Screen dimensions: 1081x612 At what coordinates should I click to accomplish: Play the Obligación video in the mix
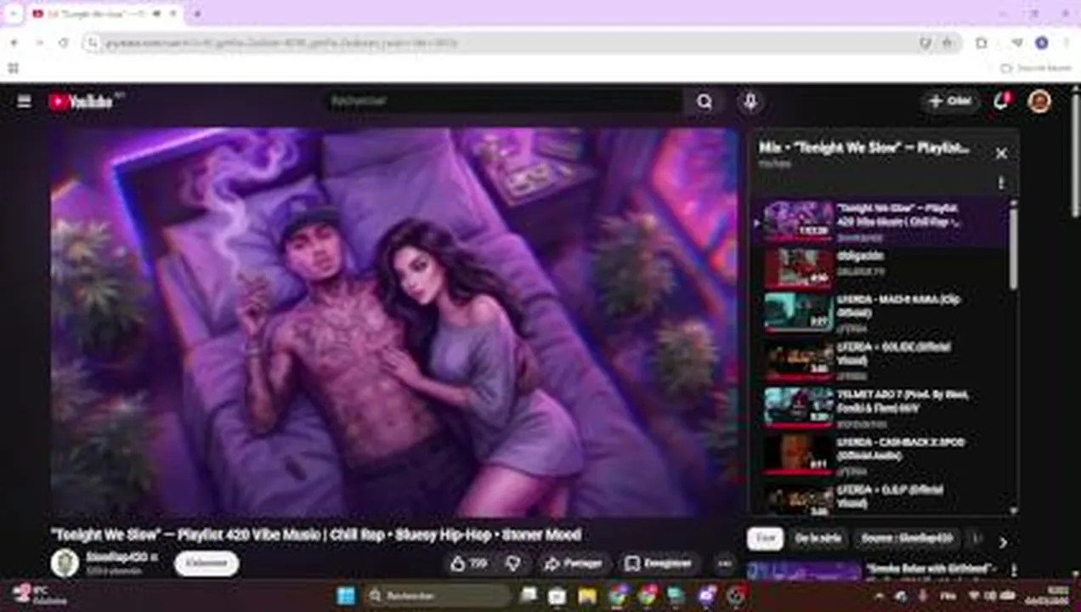point(880,268)
